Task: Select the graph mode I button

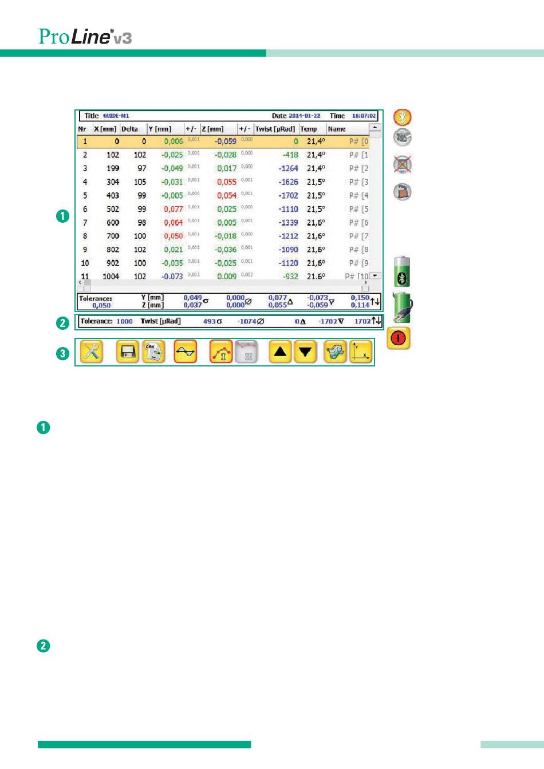Action: (221, 352)
